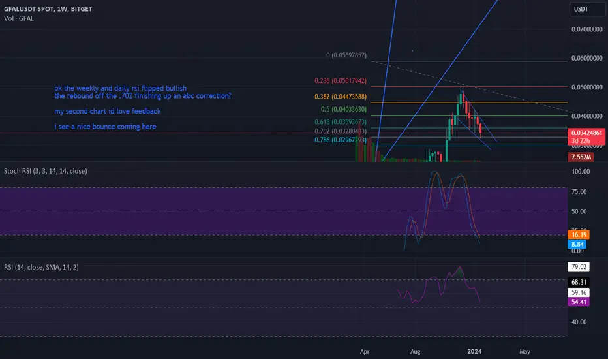Click the 0.06000000 price axis label
The height and width of the screenshot is (359, 608).
586,58
